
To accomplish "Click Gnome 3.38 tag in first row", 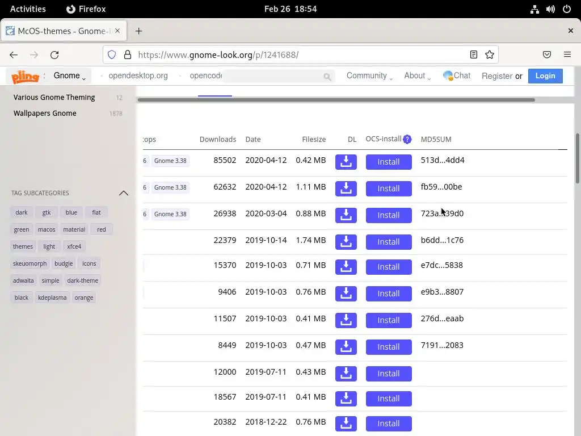I will pos(170,161).
